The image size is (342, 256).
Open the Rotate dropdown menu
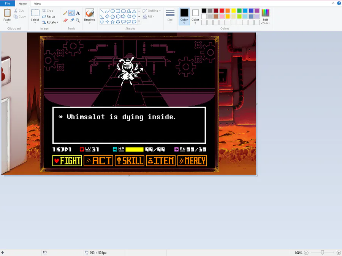[x=51, y=22]
